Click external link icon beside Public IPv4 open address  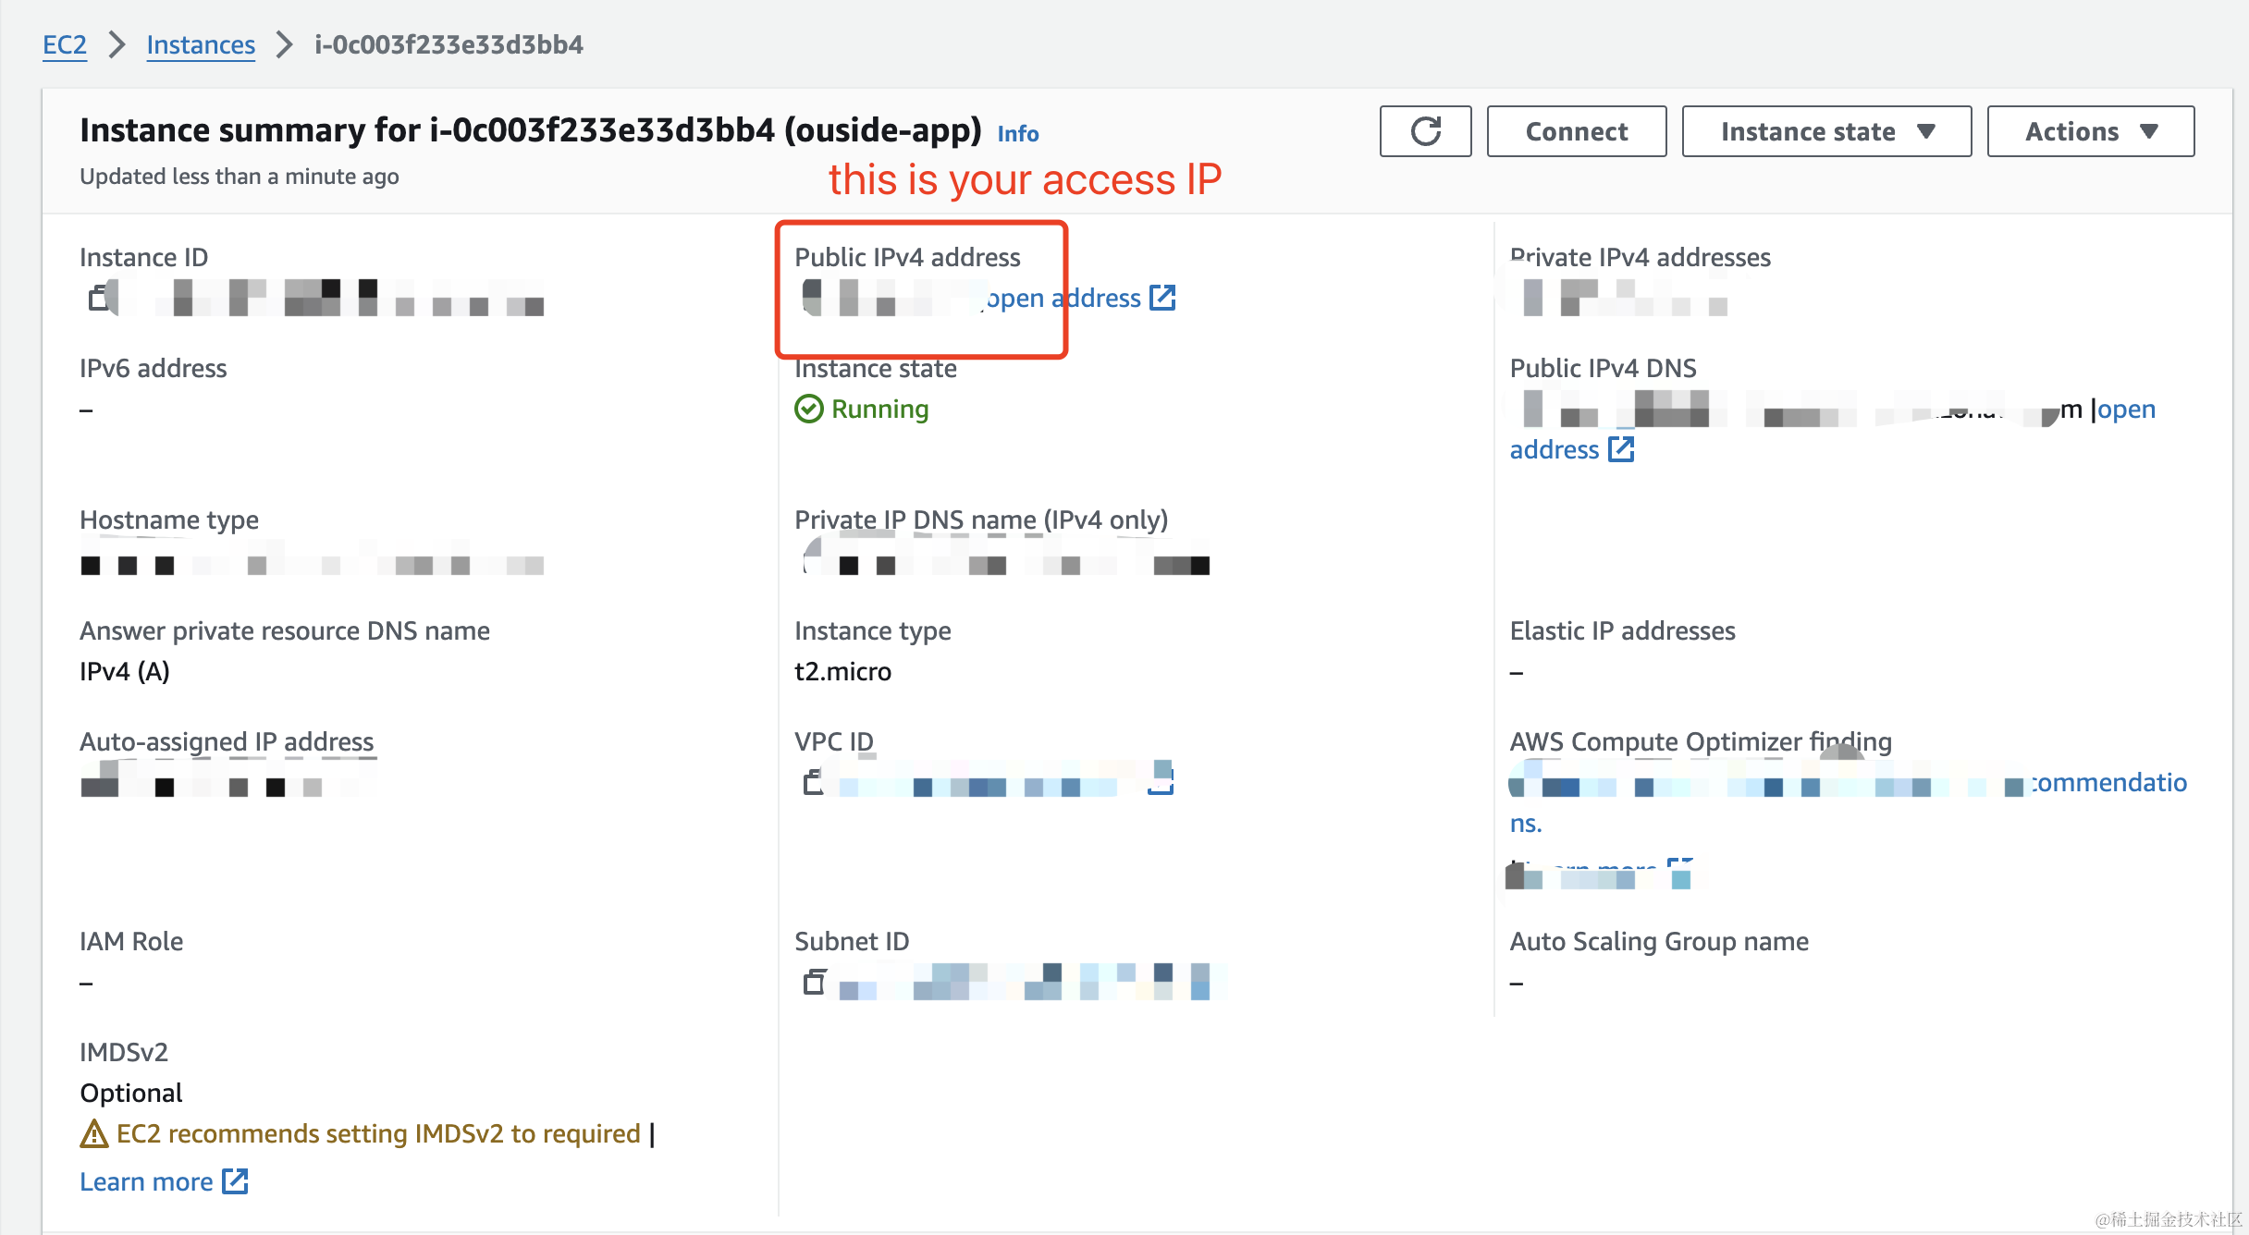click(x=1161, y=298)
